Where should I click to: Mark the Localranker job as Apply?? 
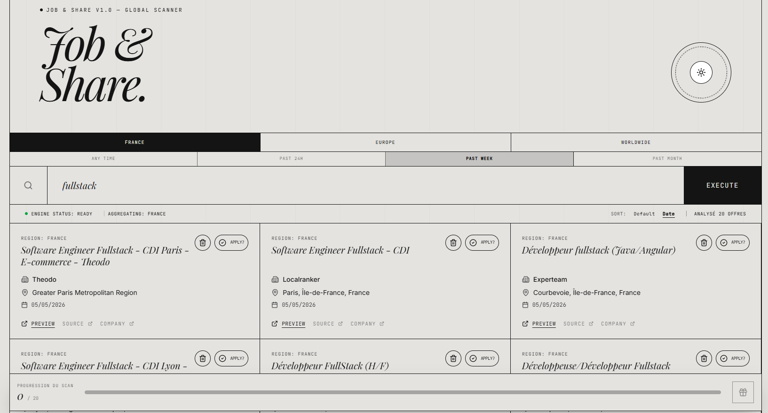point(482,243)
